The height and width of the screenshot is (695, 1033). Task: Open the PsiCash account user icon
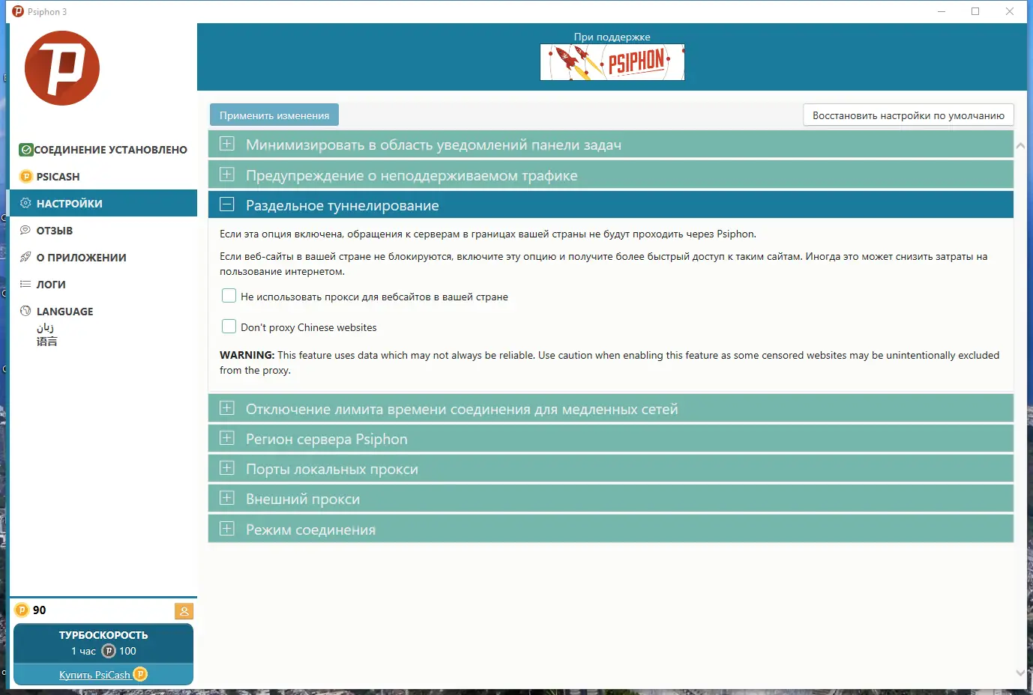pos(184,611)
